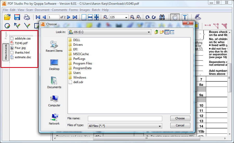Select the perimeter measurement tool
The width and height of the screenshot is (234, 143).
click(x=216, y=26)
